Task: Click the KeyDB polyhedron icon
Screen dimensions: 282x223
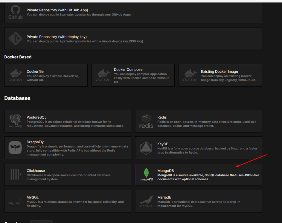Action: 146,148
